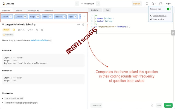The width and height of the screenshot is (175, 109).
Task: Expand the company tags chevron
Action: click(84, 16)
